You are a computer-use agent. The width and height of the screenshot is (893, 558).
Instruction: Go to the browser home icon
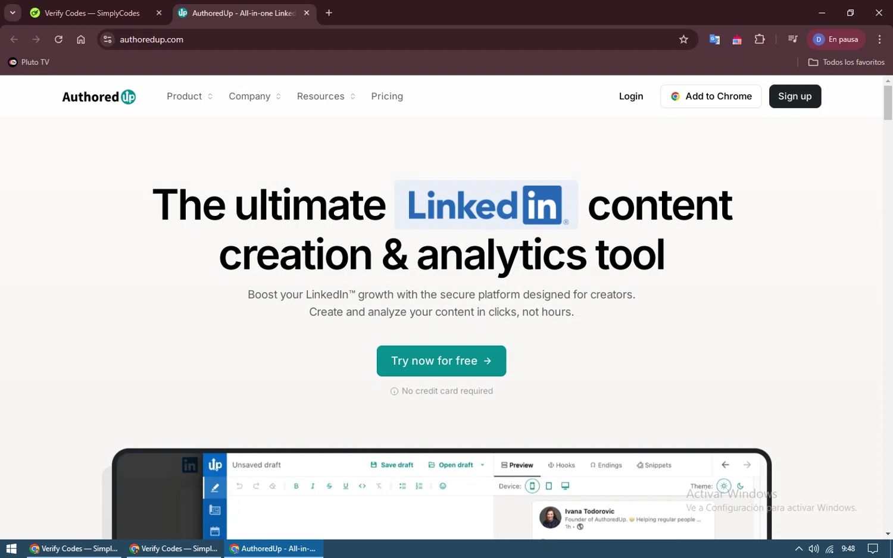81,39
